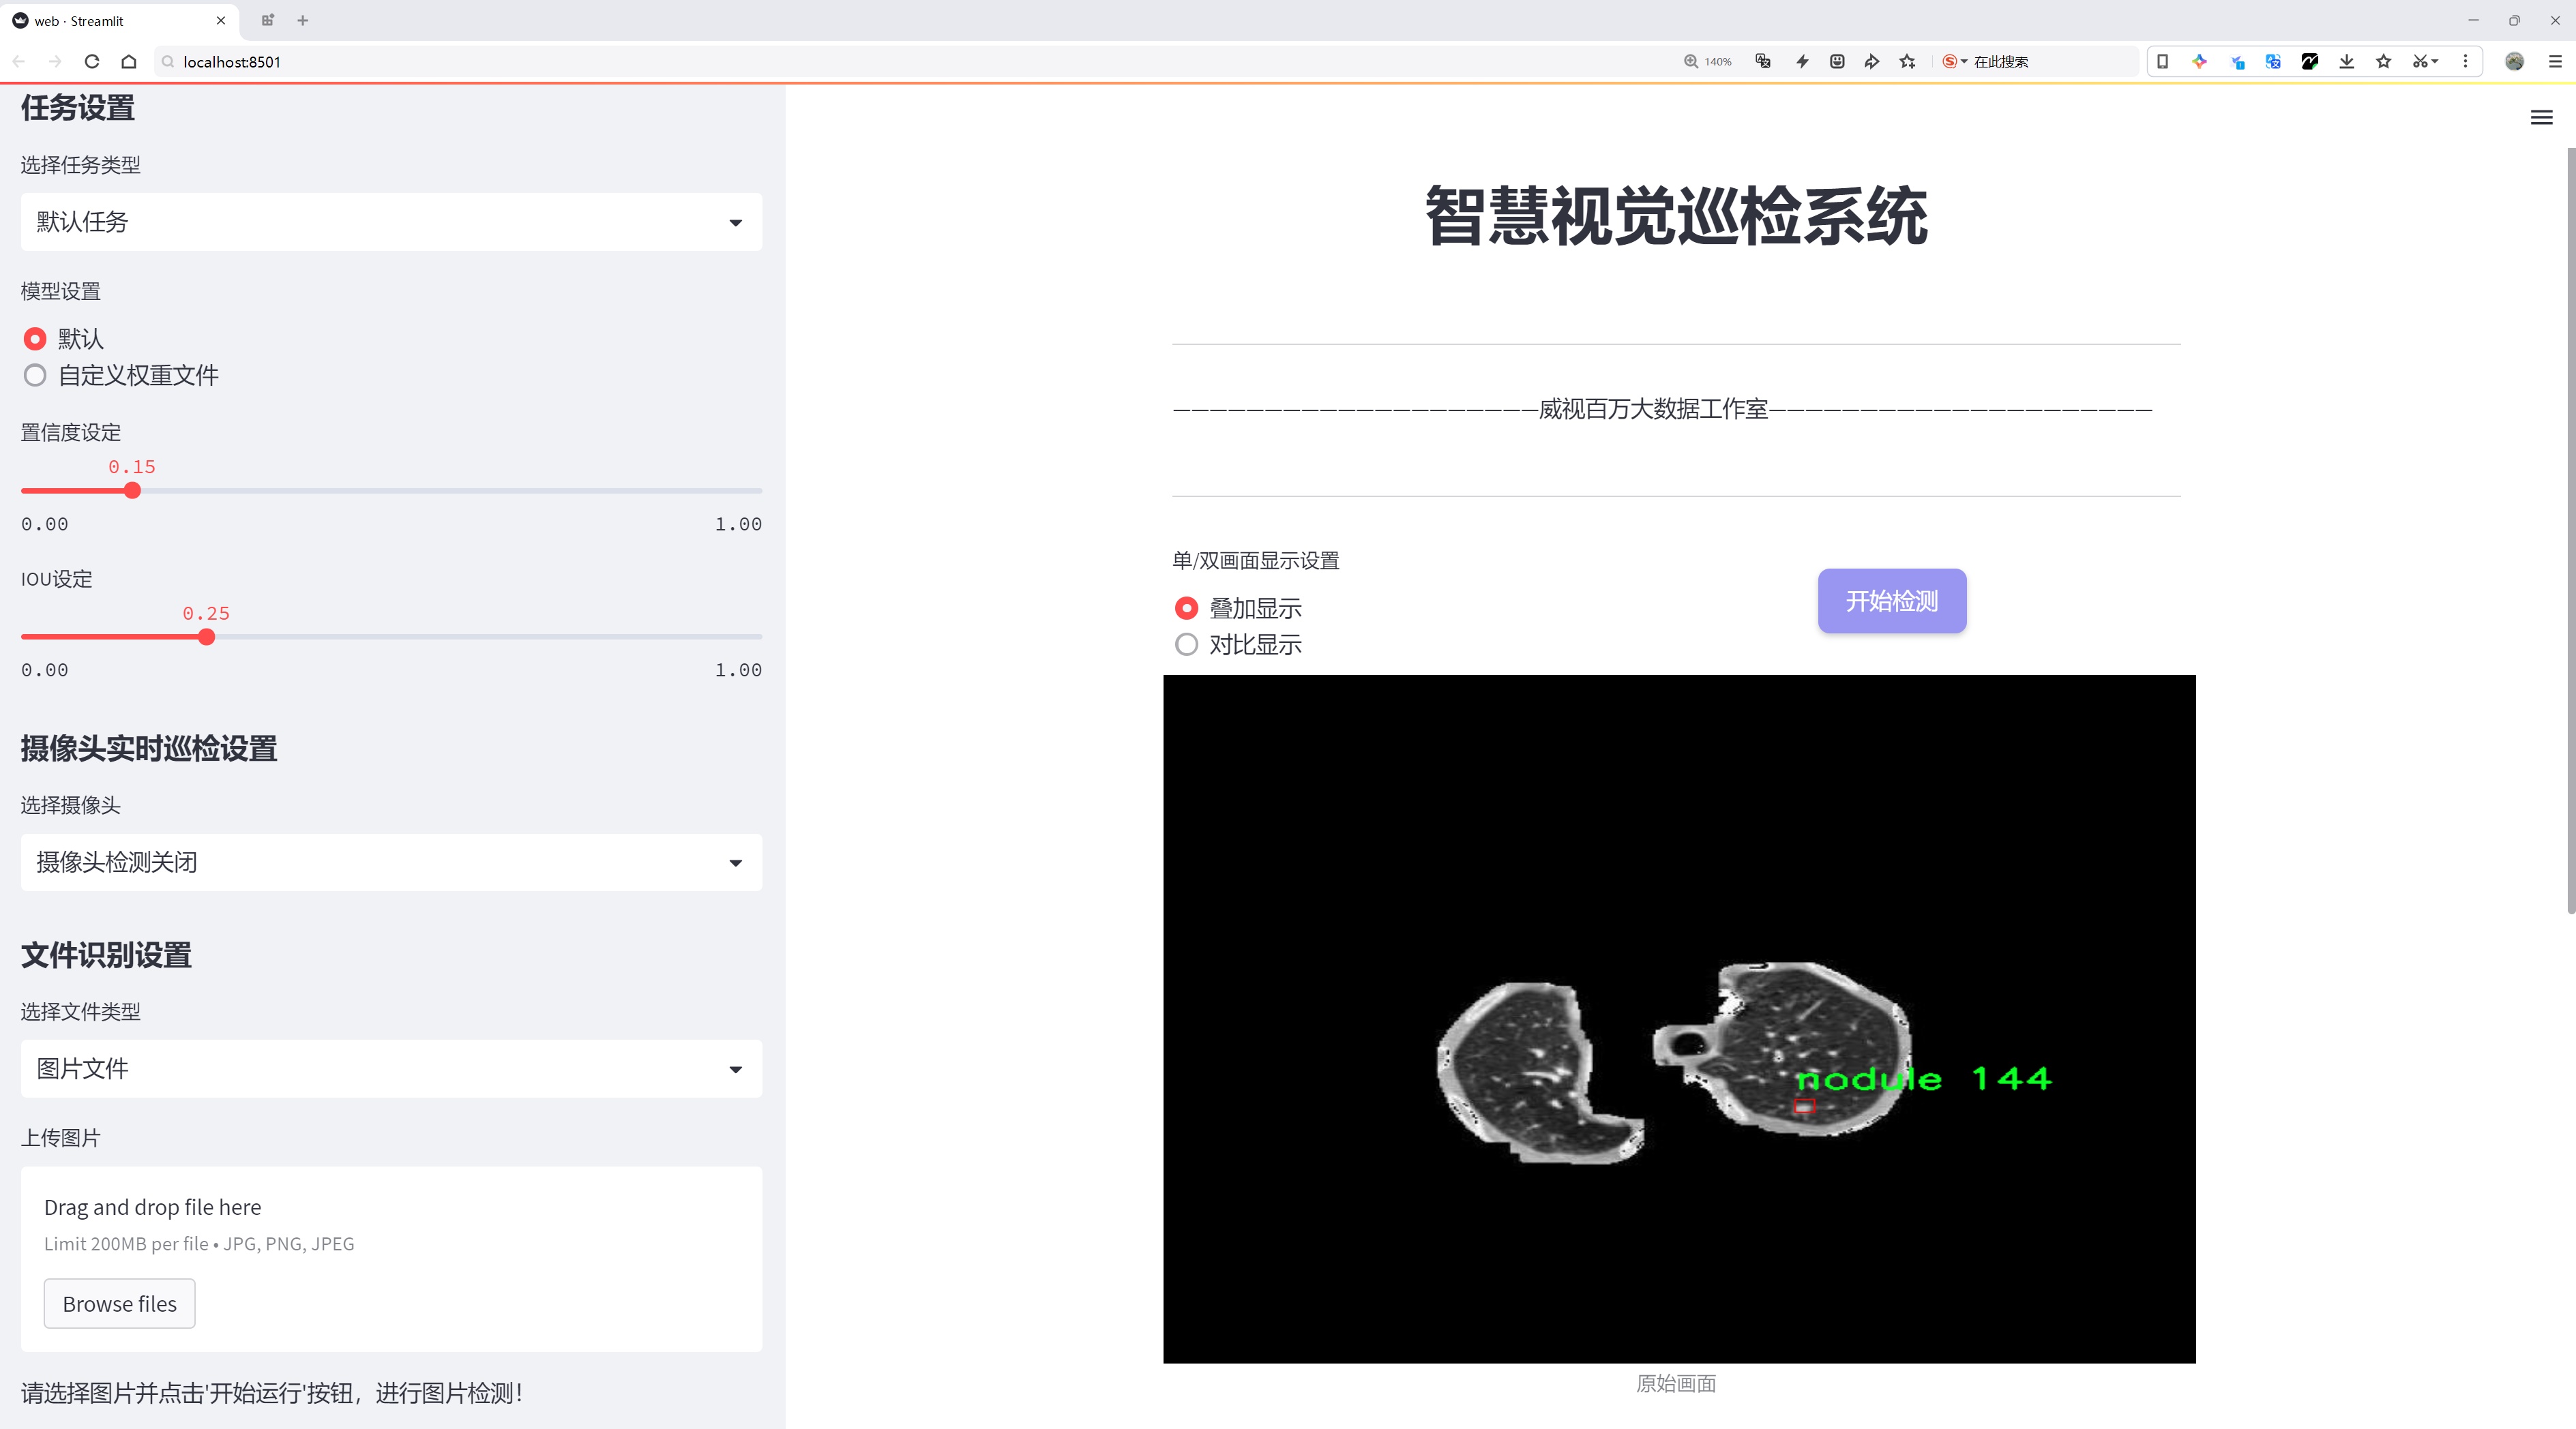Click the user profile avatar
Image resolution: width=2576 pixels, height=1429 pixels.
2514,61
